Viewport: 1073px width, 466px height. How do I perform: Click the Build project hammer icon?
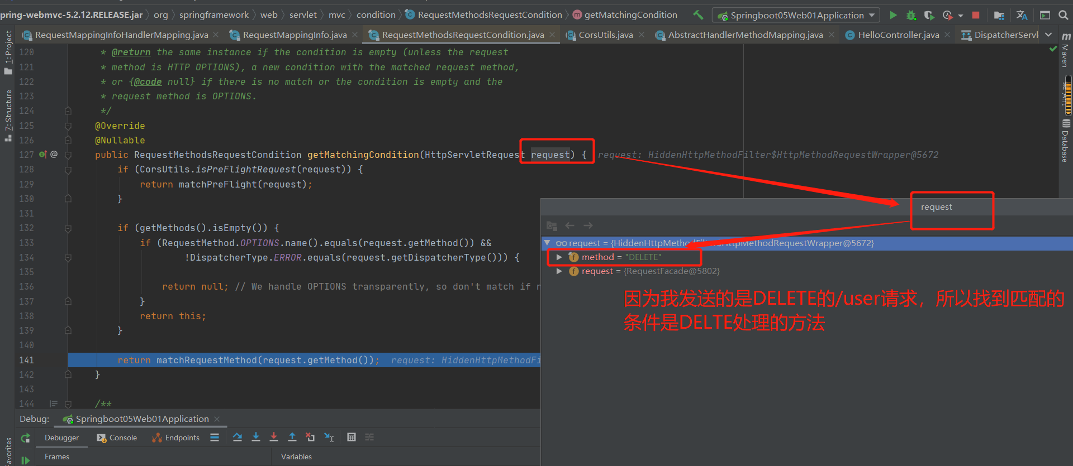(698, 15)
